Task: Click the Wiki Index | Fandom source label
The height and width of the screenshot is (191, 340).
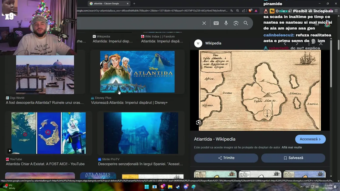Action: (x=158, y=36)
